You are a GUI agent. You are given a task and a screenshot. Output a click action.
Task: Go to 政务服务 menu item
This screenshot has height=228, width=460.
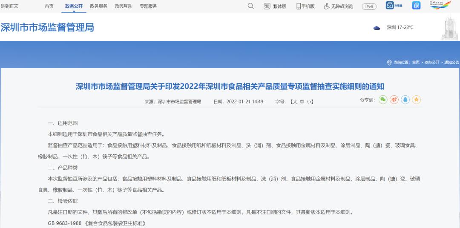99,6
